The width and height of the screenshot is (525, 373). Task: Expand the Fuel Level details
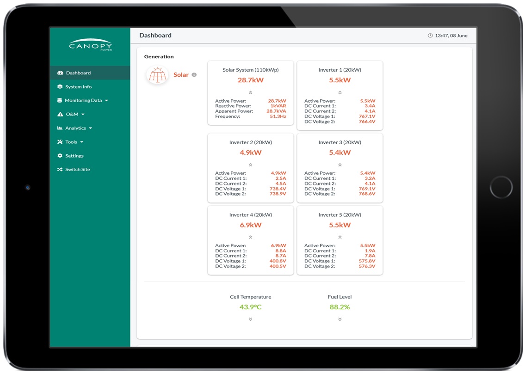pos(340,319)
